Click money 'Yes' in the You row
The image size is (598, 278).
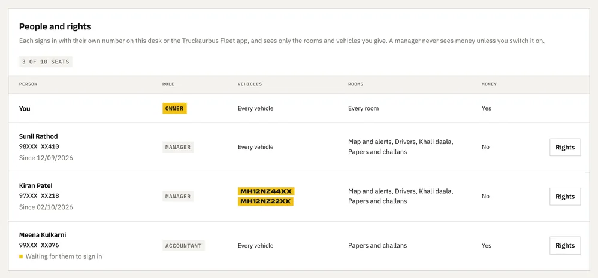tap(487, 108)
